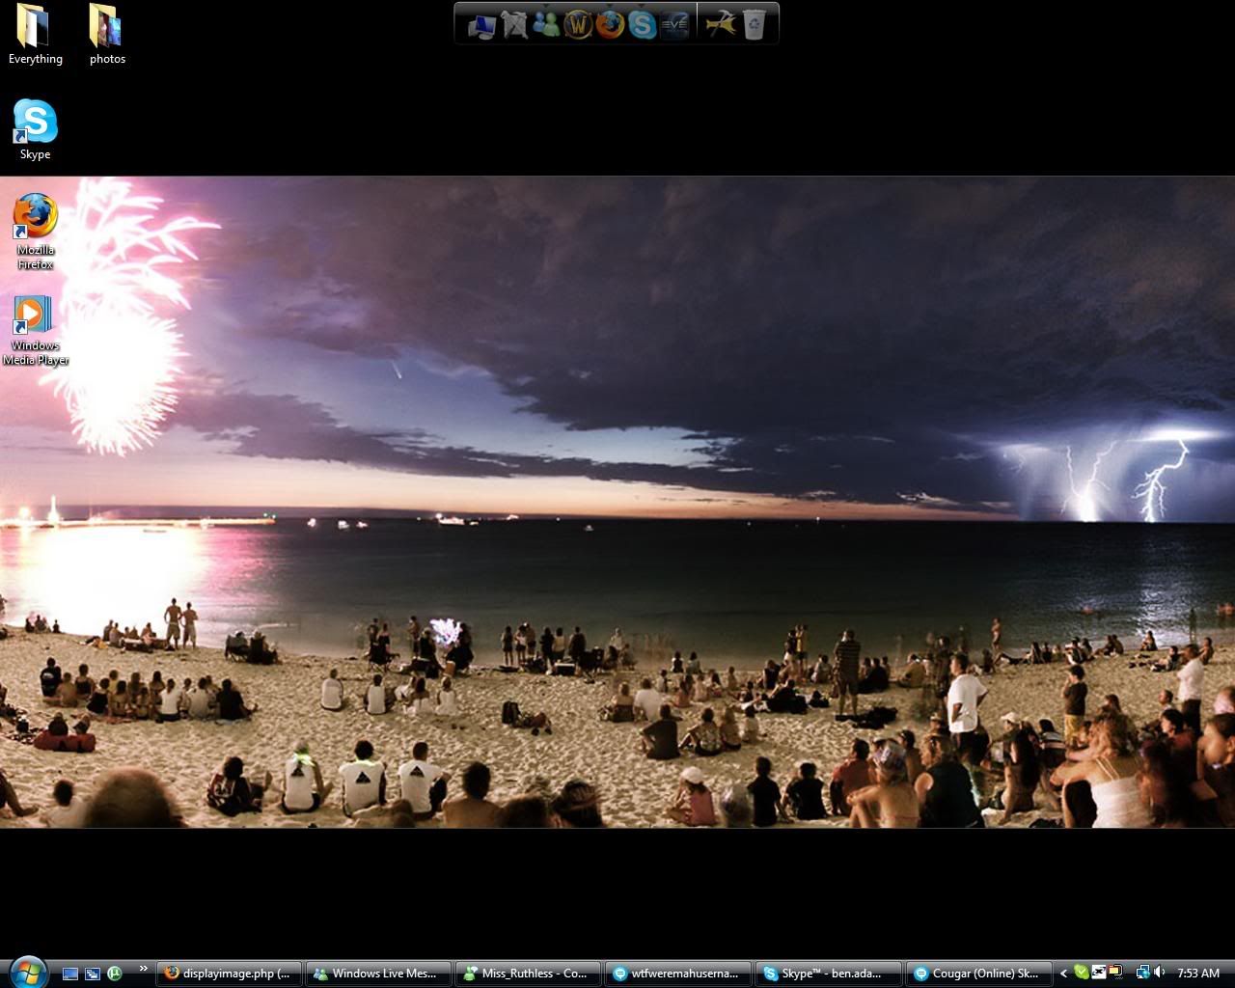
Task: Launch World of Warcraft from dock
Action: 578,24
